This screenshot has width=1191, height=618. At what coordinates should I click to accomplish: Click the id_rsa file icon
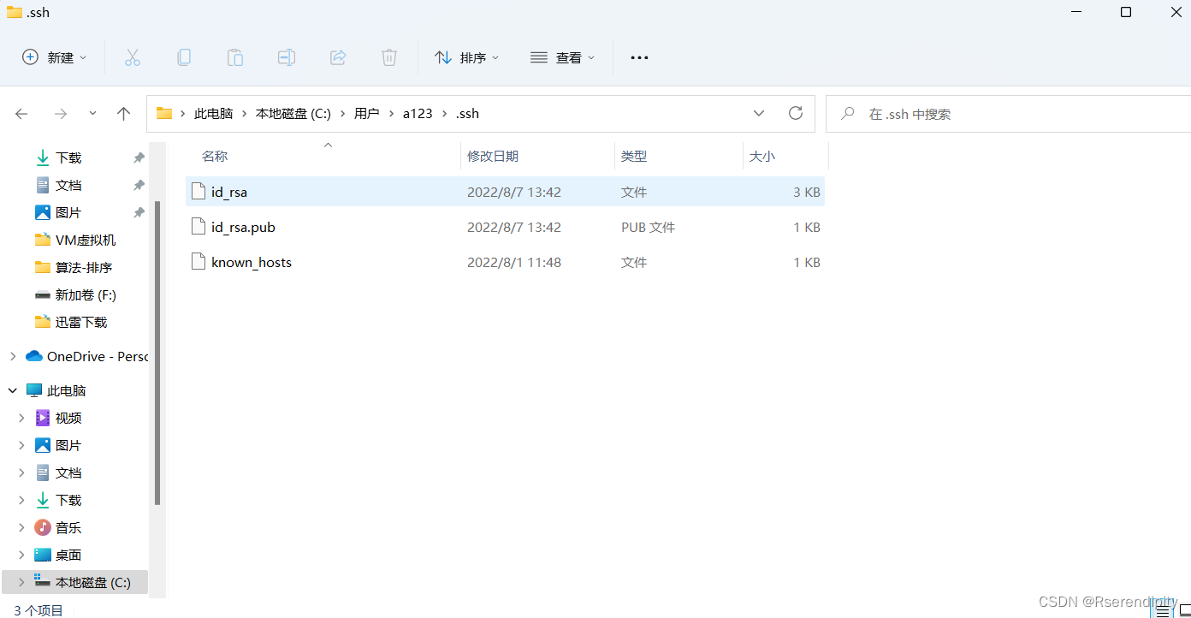[x=198, y=192]
